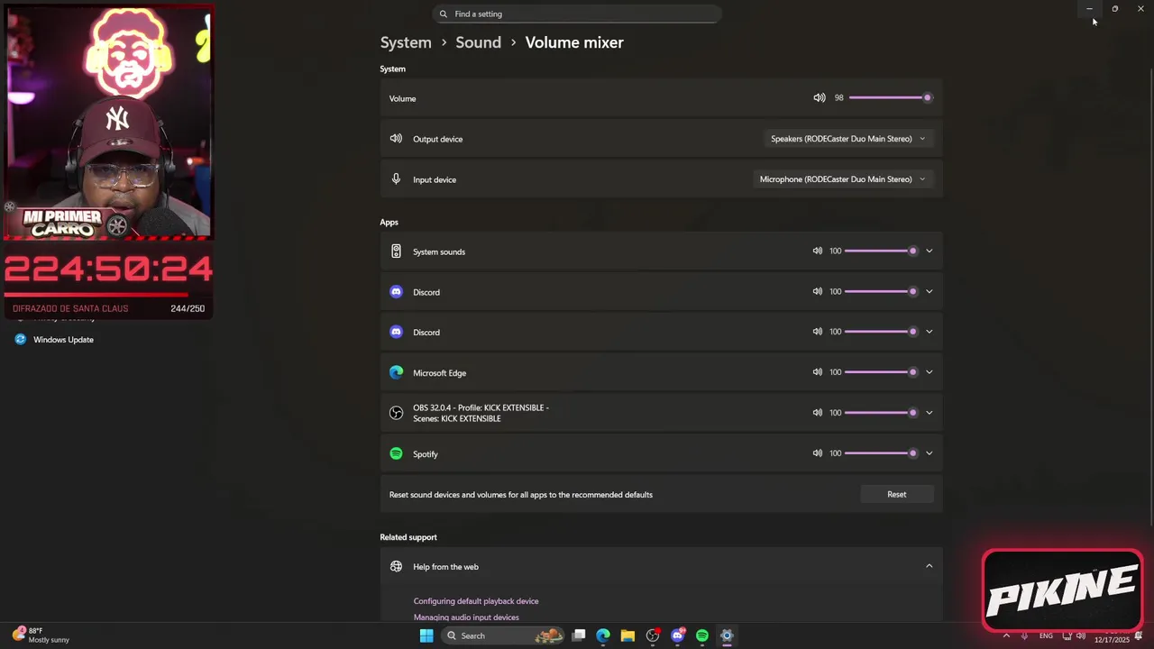Click the tray microphone icon
Viewport: 1154px width, 649px height.
point(1025,635)
